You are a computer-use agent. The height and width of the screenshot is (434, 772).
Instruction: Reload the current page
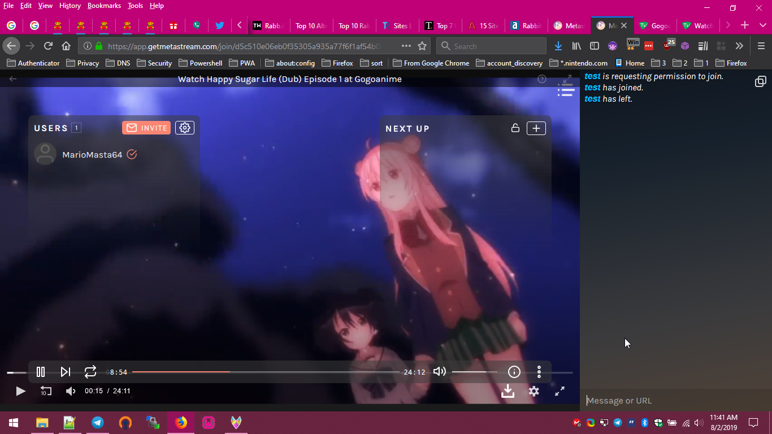pyautogui.click(x=48, y=46)
